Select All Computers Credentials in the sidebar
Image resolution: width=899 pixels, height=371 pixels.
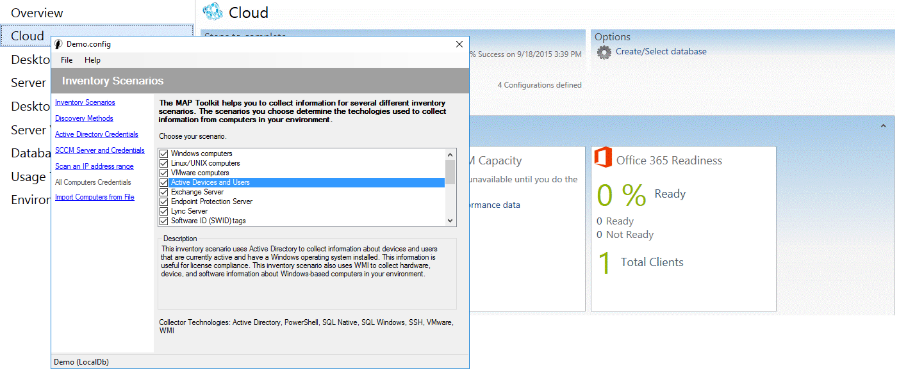93,182
